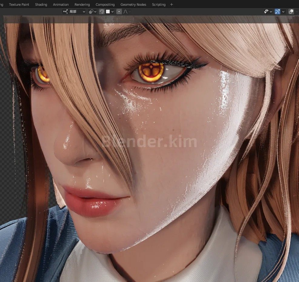
Task: Open the selectability and visibility dropdown
Action: pyautogui.click(x=268, y=12)
